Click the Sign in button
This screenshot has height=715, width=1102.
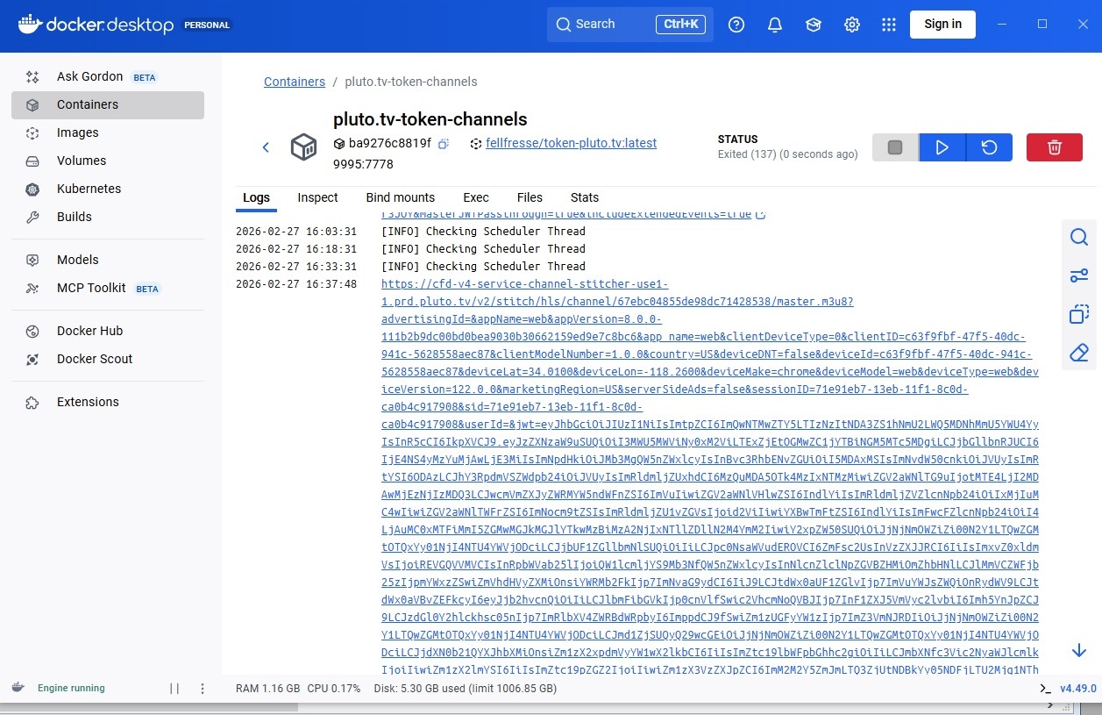tap(942, 24)
